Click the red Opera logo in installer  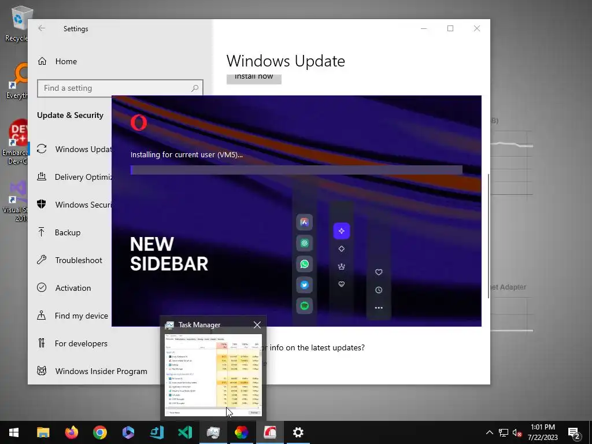pyautogui.click(x=139, y=123)
